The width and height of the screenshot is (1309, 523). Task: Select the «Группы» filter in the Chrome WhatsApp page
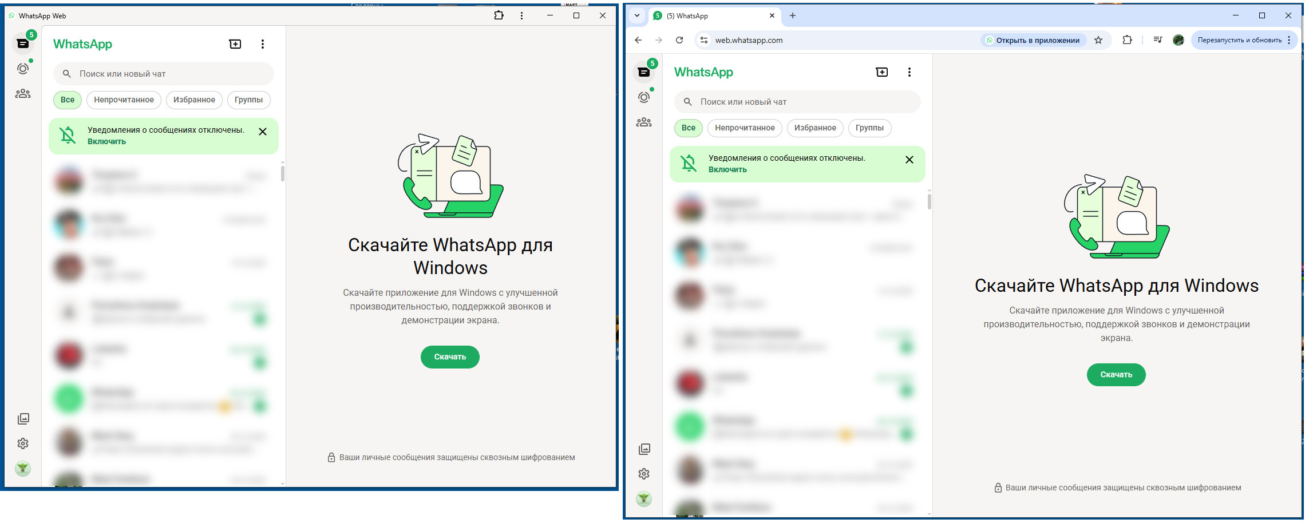(x=869, y=128)
